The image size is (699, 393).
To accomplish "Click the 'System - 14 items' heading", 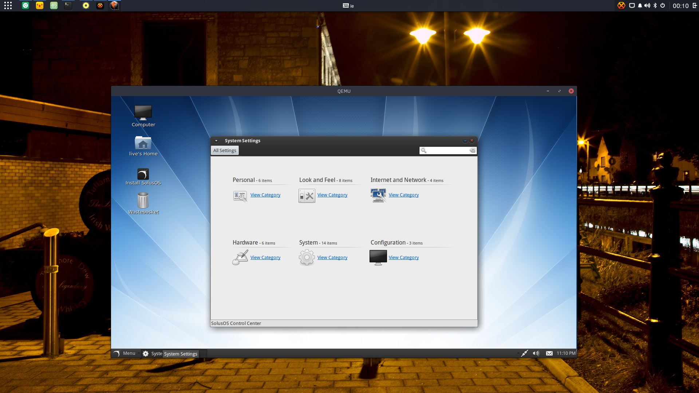I will click(x=318, y=243).
